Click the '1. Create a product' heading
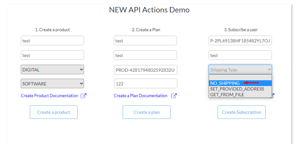 click(x=52, y=30)
